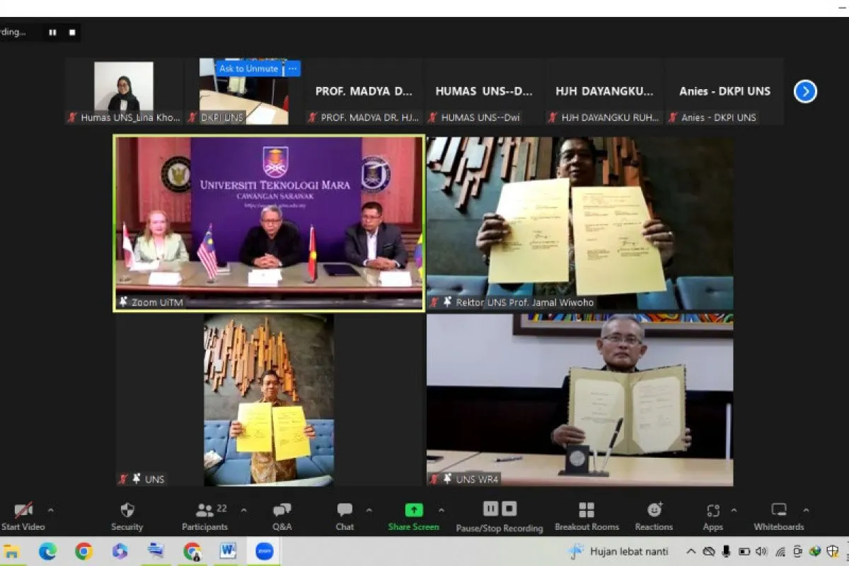
Task: Show next participants with blue arrow
Action: [805, 91]
